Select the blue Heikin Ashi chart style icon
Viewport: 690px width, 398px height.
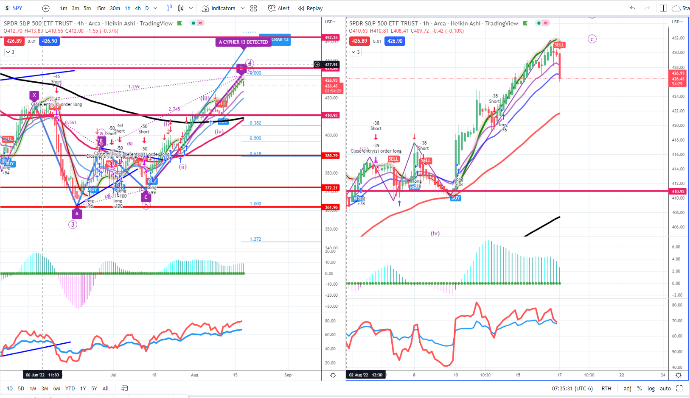pos(169,8)
